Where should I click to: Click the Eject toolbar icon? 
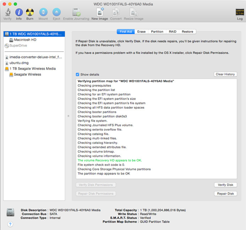tap(56, 12)
